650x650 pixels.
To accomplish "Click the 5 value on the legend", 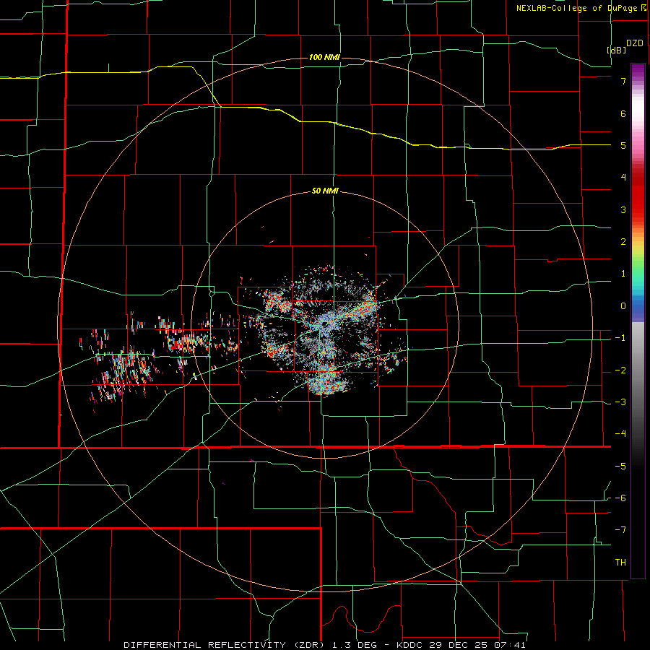I will 623,145.
